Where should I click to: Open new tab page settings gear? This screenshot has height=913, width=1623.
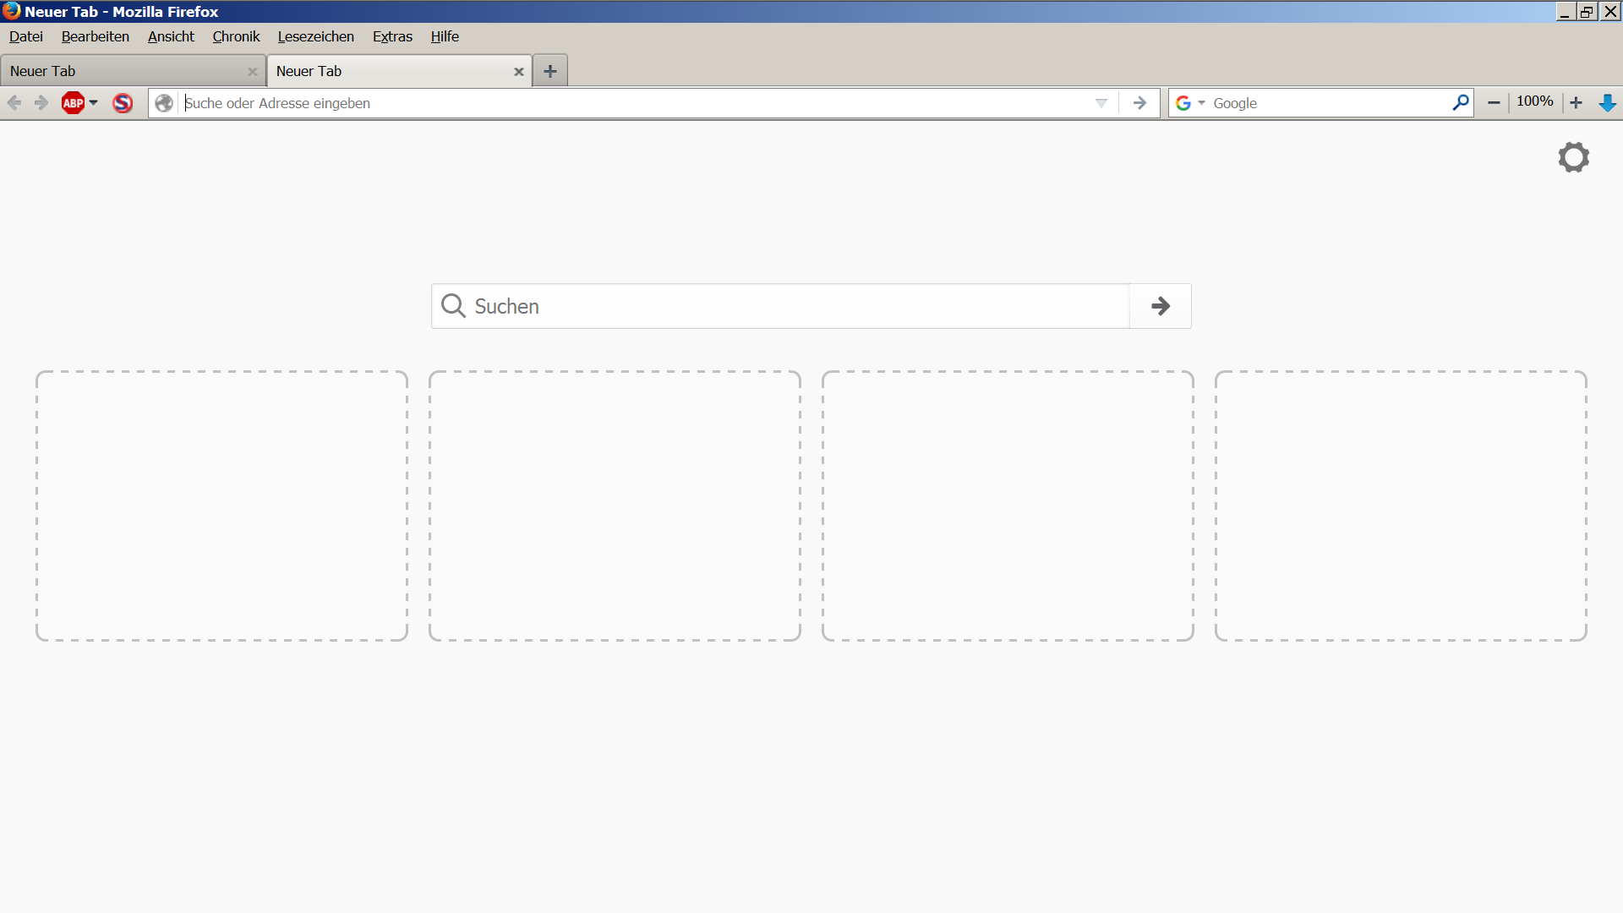coord(1573,157)
